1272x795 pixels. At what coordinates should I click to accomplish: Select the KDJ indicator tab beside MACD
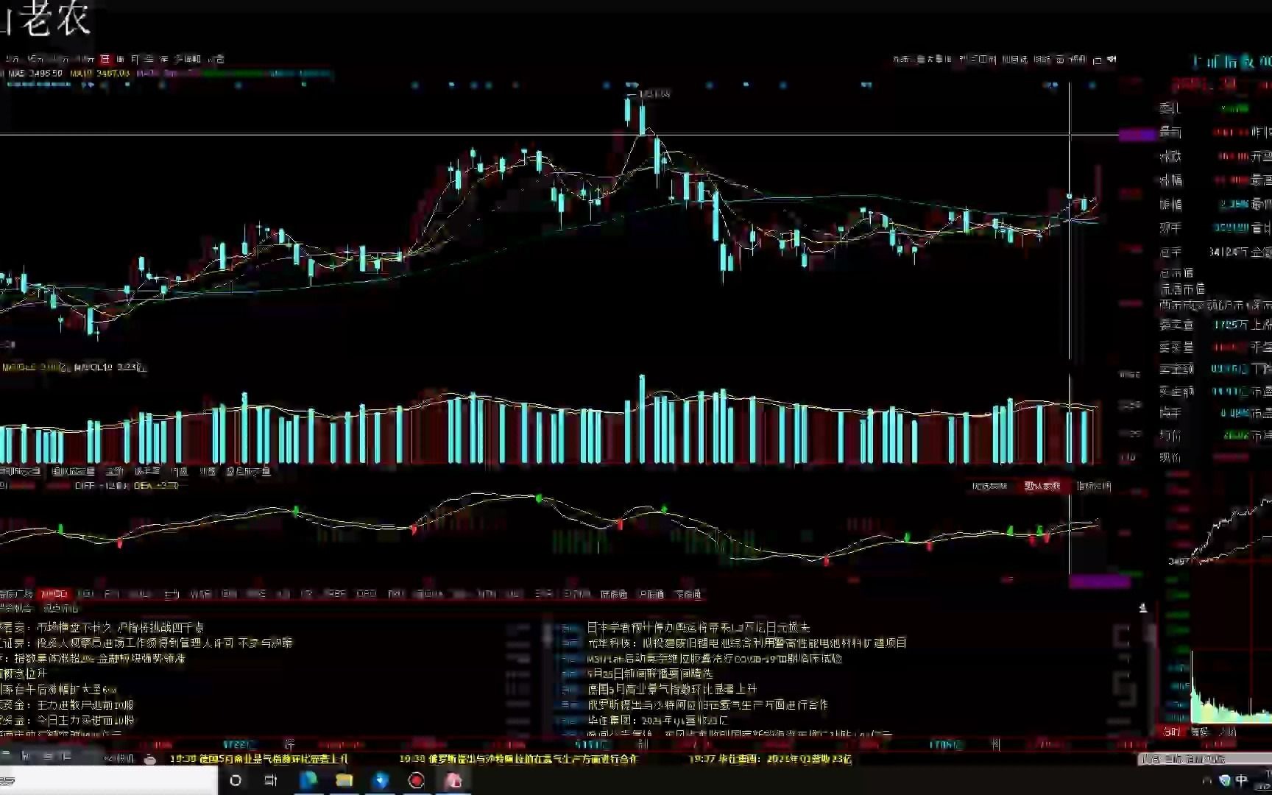85,594
